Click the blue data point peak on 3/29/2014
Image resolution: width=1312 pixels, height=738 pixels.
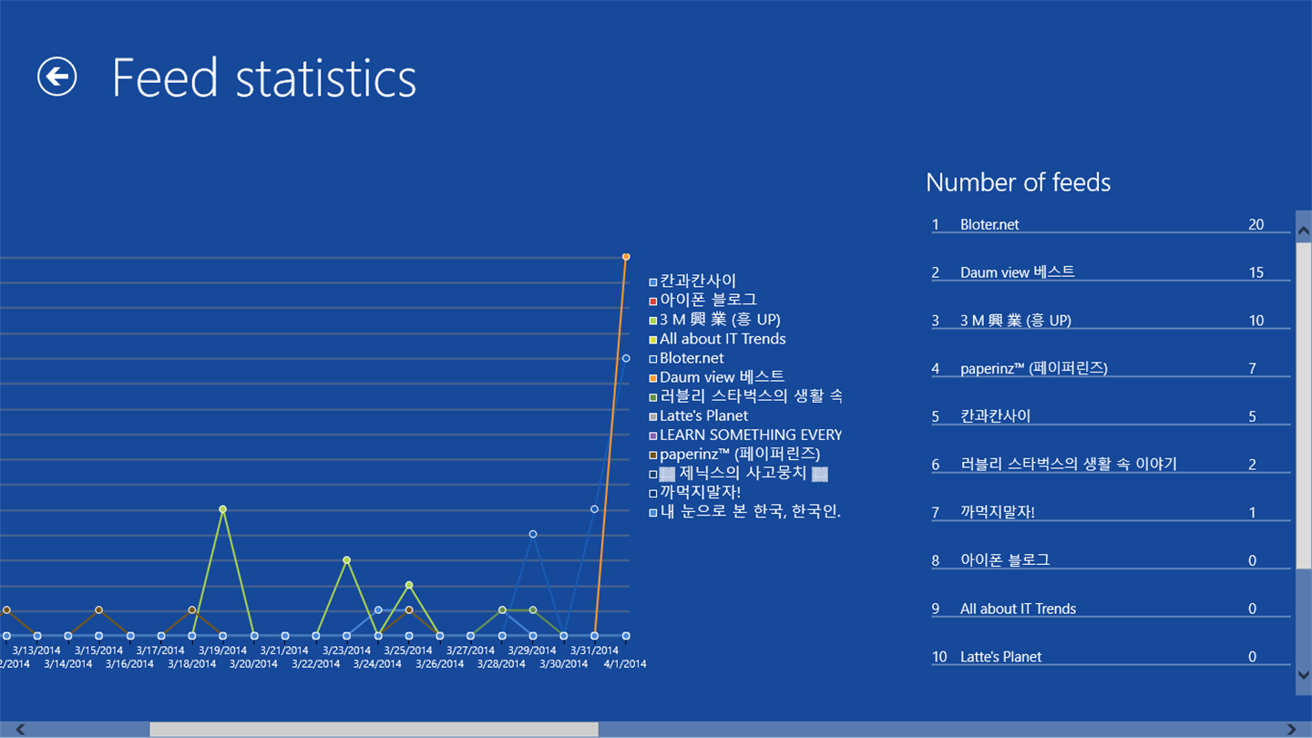[x=533, y=534]
